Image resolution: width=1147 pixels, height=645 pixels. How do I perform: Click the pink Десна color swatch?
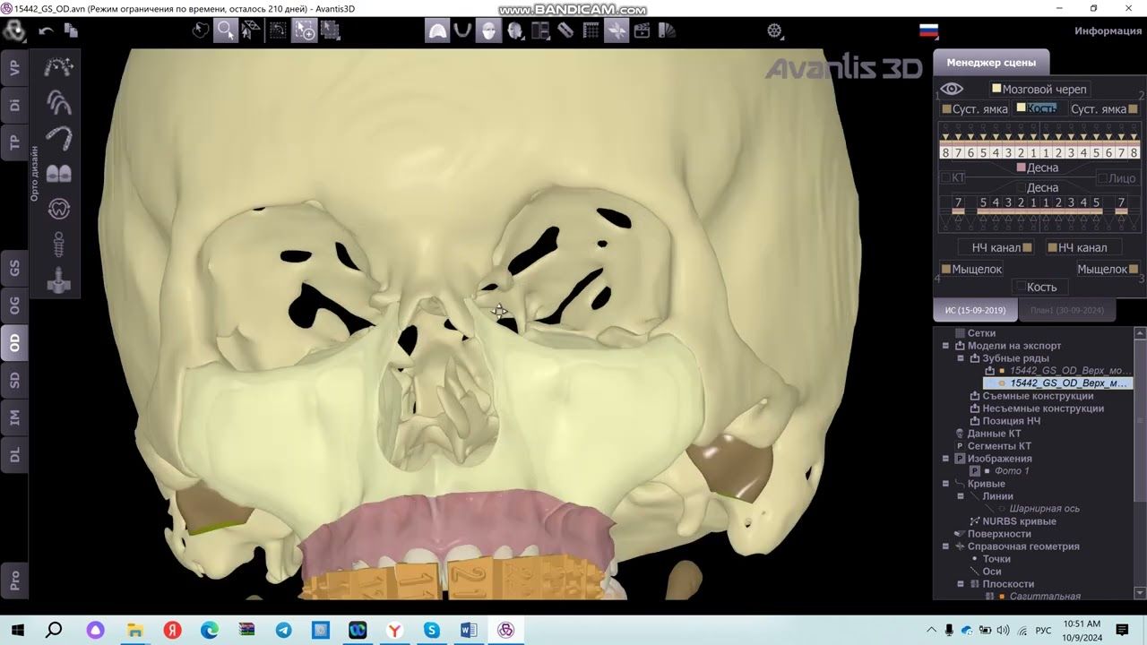click(x=1021, y=168)
